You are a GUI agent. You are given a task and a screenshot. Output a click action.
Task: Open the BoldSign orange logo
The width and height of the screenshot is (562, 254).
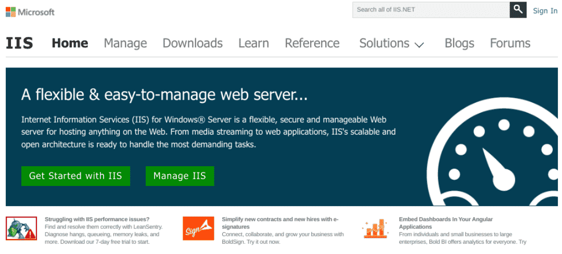pyautogui.click(x=198, y=228)
